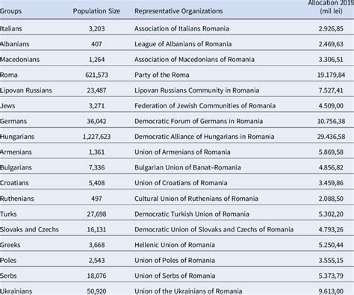
Task: Click Union of Armenians of Romania cell
Action: tap(182, 152)
